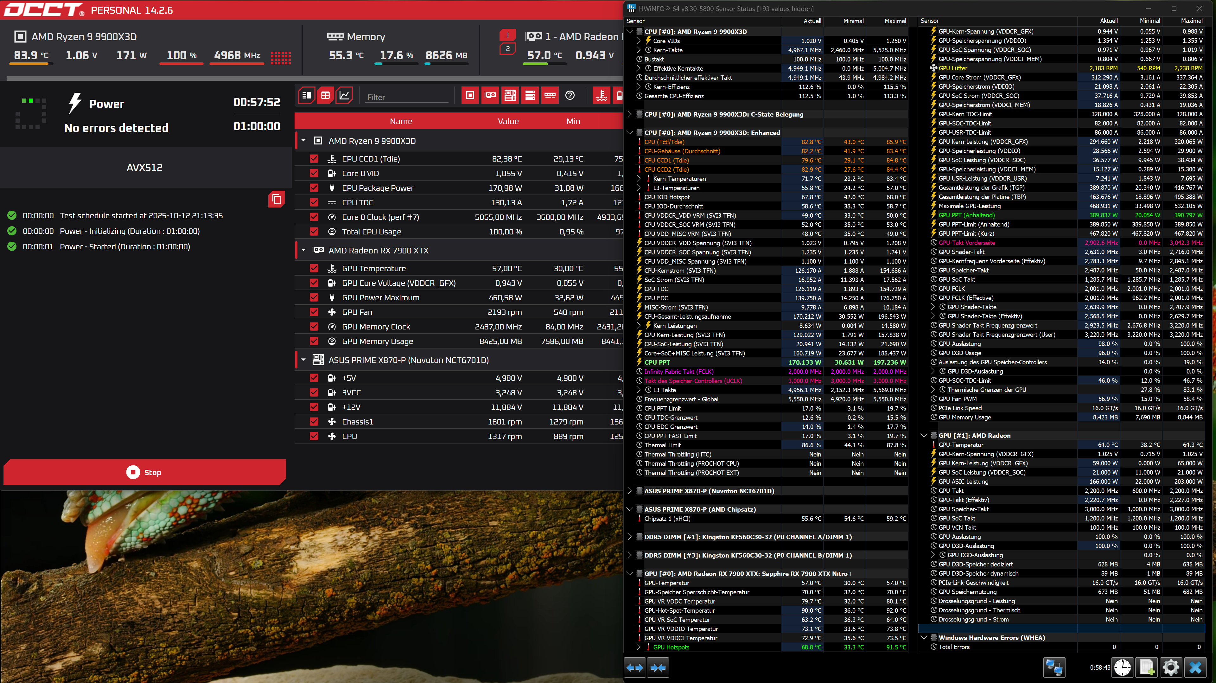Select GPU tab number 2

(x=507, y=48)
